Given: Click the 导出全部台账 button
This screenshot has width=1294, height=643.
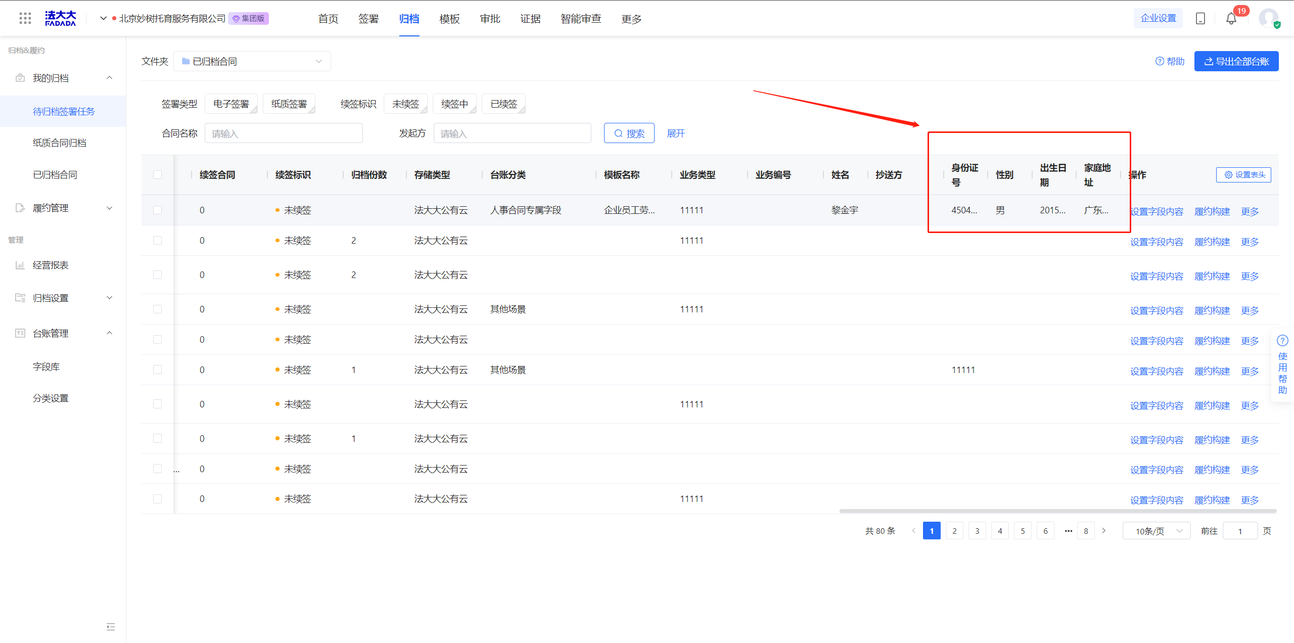Looking at the screenshot, I should coord(1236,61).
